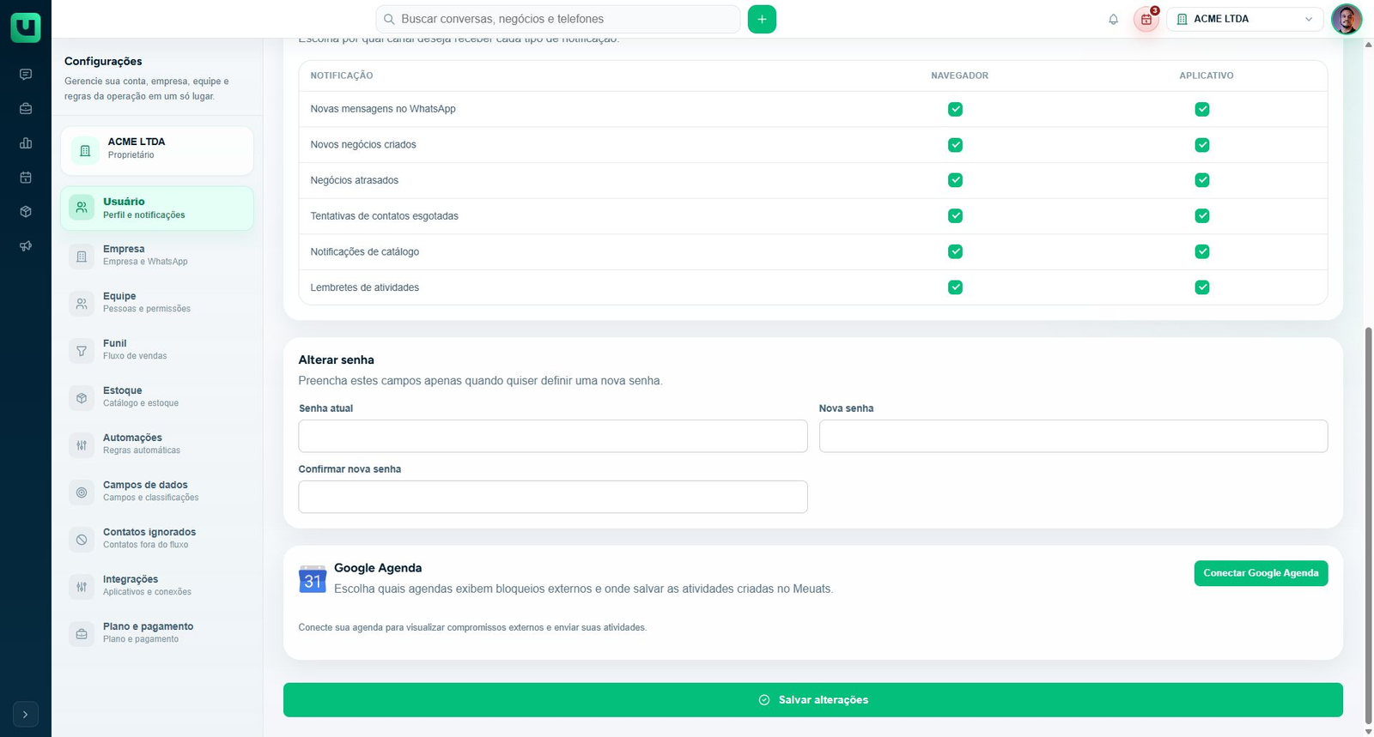Click the search conversations box
Viewport: 1374px width, 737px height.
[x=558, y=19]
